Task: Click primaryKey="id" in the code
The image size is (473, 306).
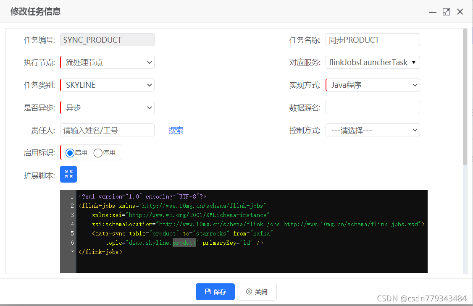Action: click(x=228, y=243)
